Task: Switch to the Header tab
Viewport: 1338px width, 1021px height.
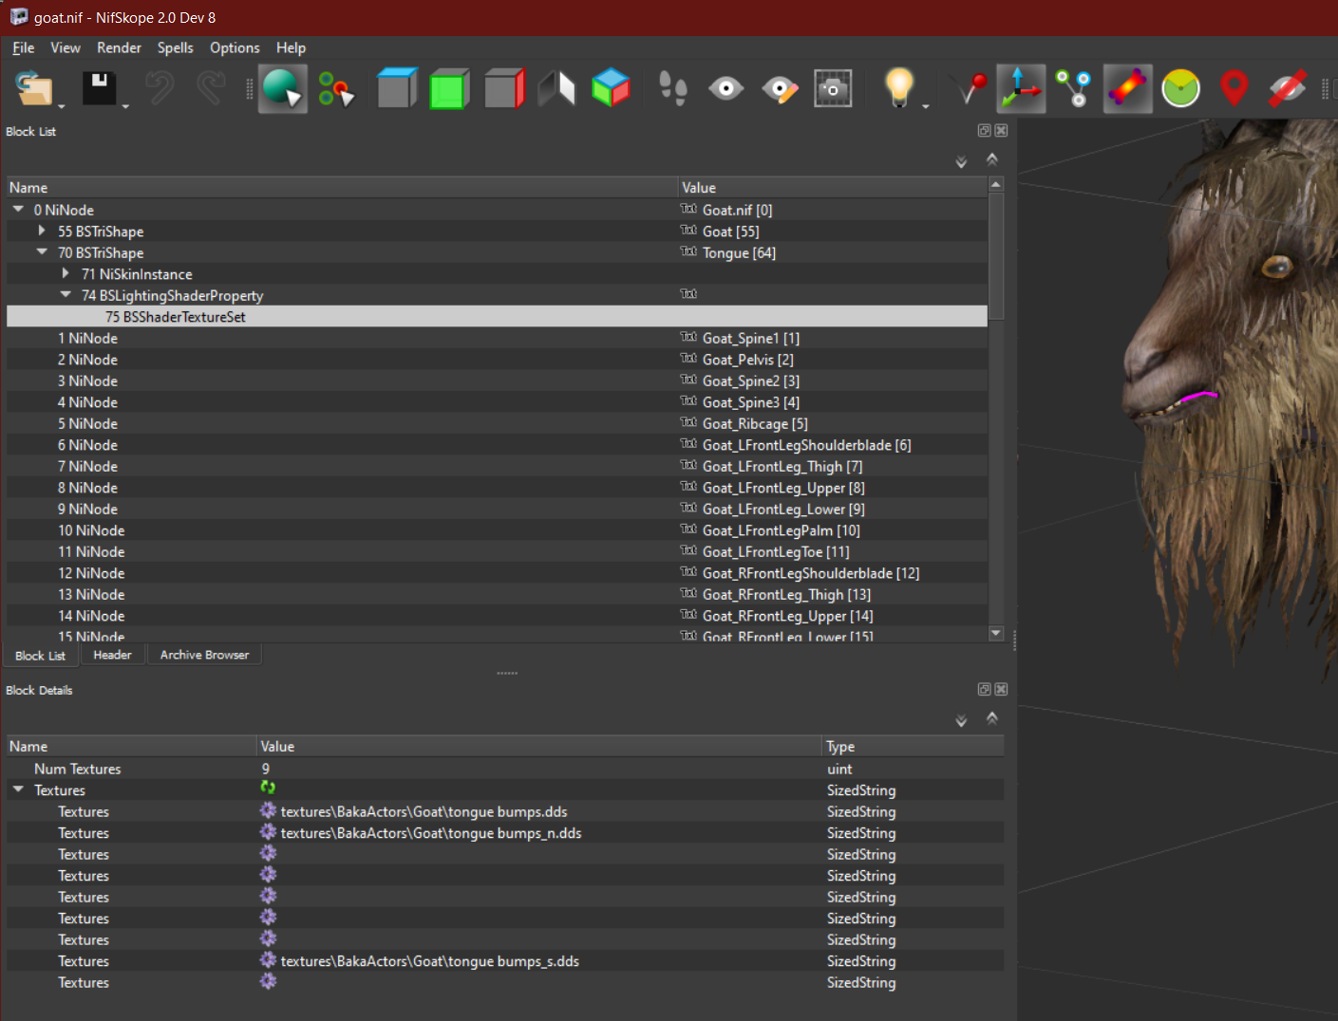Action: (112, 655)
